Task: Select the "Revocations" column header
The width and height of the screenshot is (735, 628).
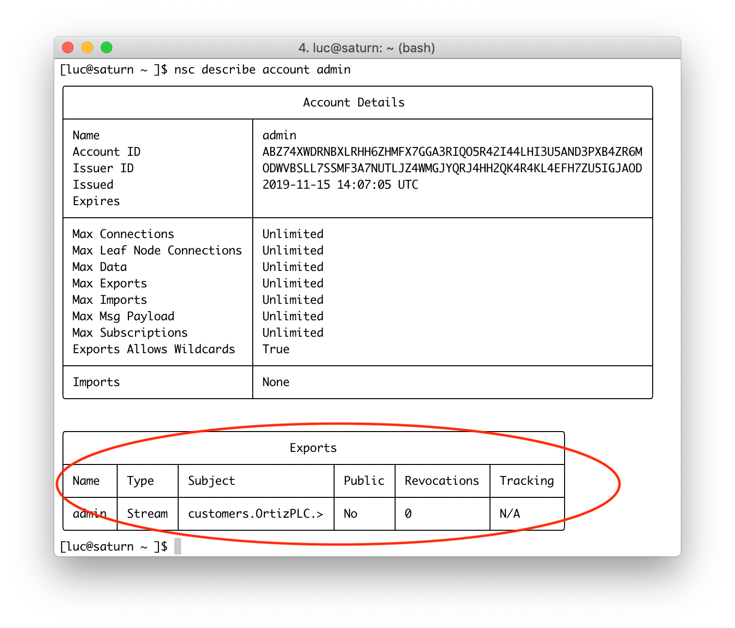Action: (x=442, y=480)
